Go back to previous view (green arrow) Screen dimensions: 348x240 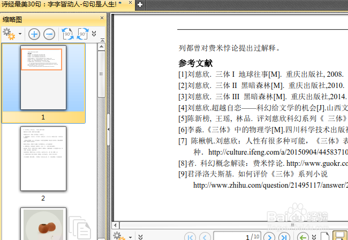click(x=303, y=237)
